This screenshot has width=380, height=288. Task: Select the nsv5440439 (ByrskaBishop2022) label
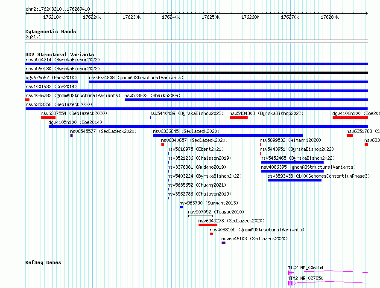click(187, 113)
